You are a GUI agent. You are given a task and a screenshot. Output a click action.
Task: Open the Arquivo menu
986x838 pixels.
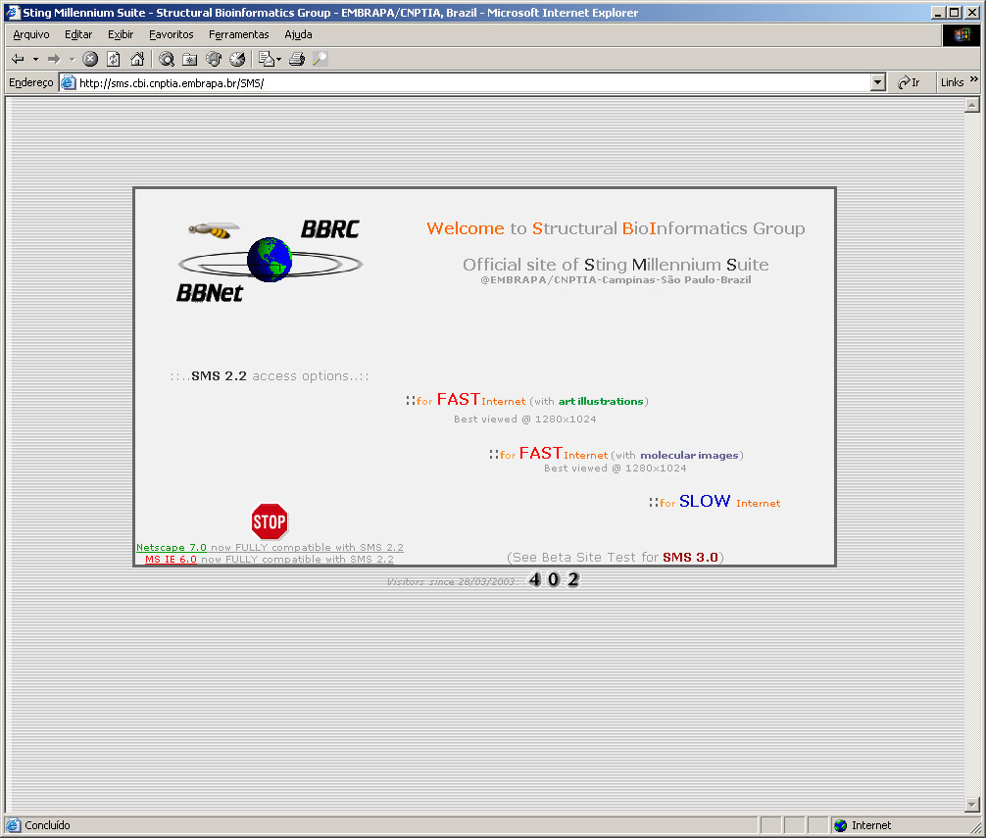30,34
